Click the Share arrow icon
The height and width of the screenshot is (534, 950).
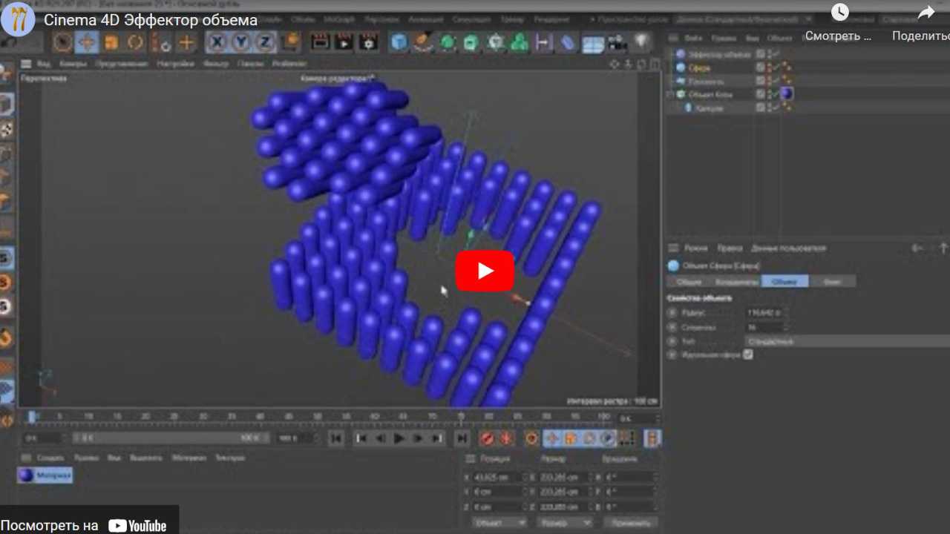(926, 13)
